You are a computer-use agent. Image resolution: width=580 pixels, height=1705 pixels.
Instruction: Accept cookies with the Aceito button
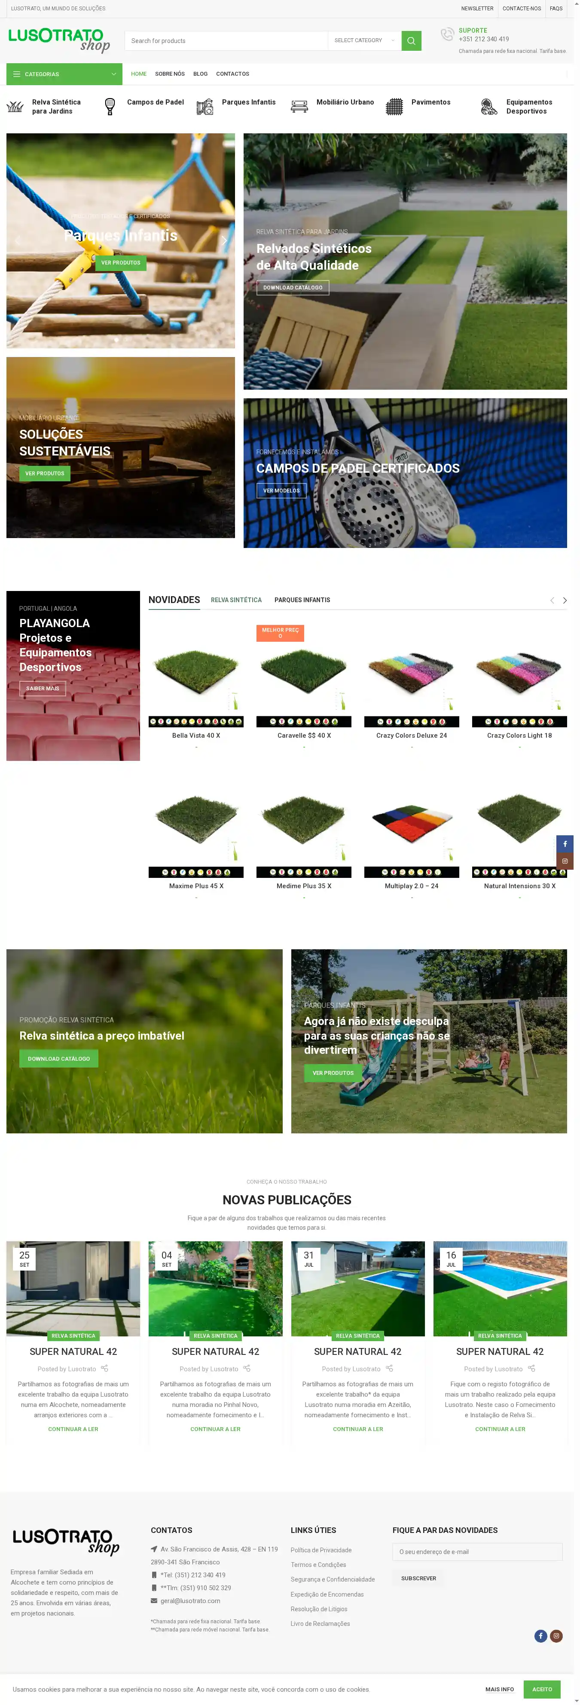pyautogui.click(x=542, y=1689)
